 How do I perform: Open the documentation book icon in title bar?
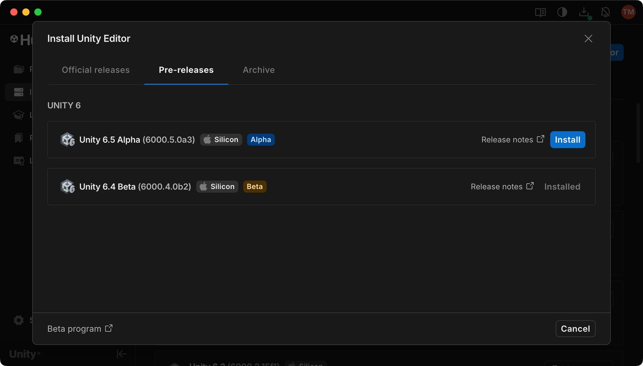pos(541,12)
